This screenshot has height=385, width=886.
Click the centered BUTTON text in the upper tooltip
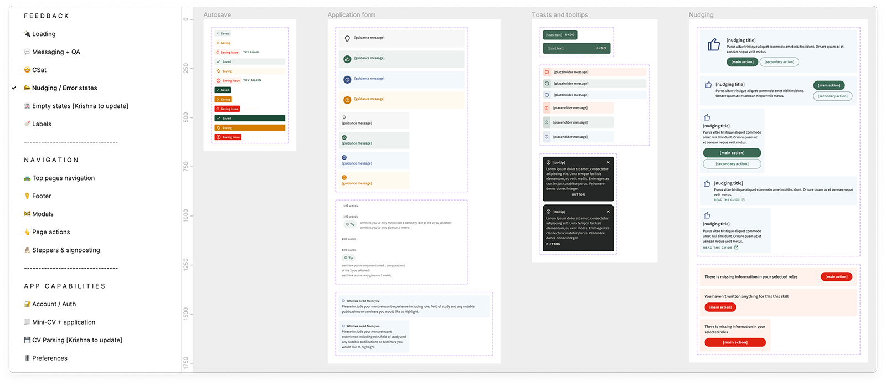click(578, 194)
